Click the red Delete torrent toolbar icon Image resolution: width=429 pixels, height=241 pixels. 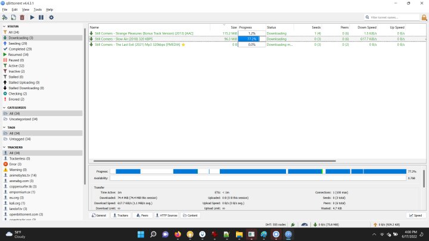pos(22,17)
